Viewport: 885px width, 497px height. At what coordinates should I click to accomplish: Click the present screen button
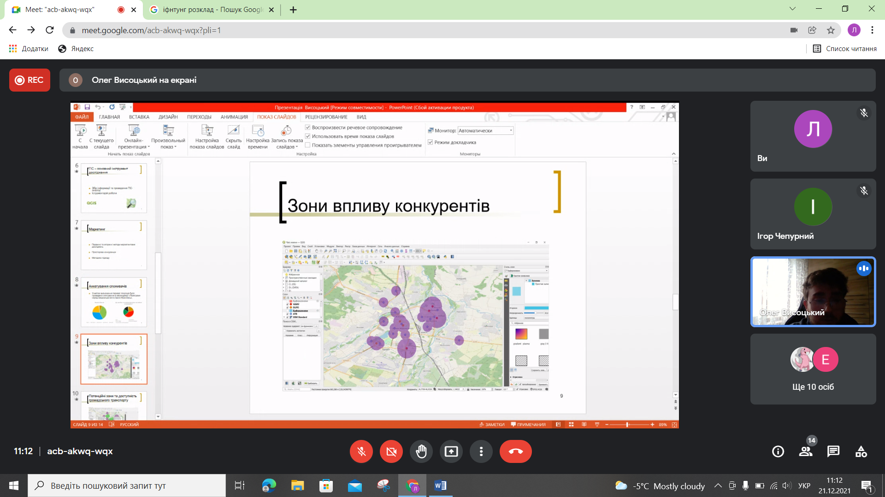[x=451, y=451]
